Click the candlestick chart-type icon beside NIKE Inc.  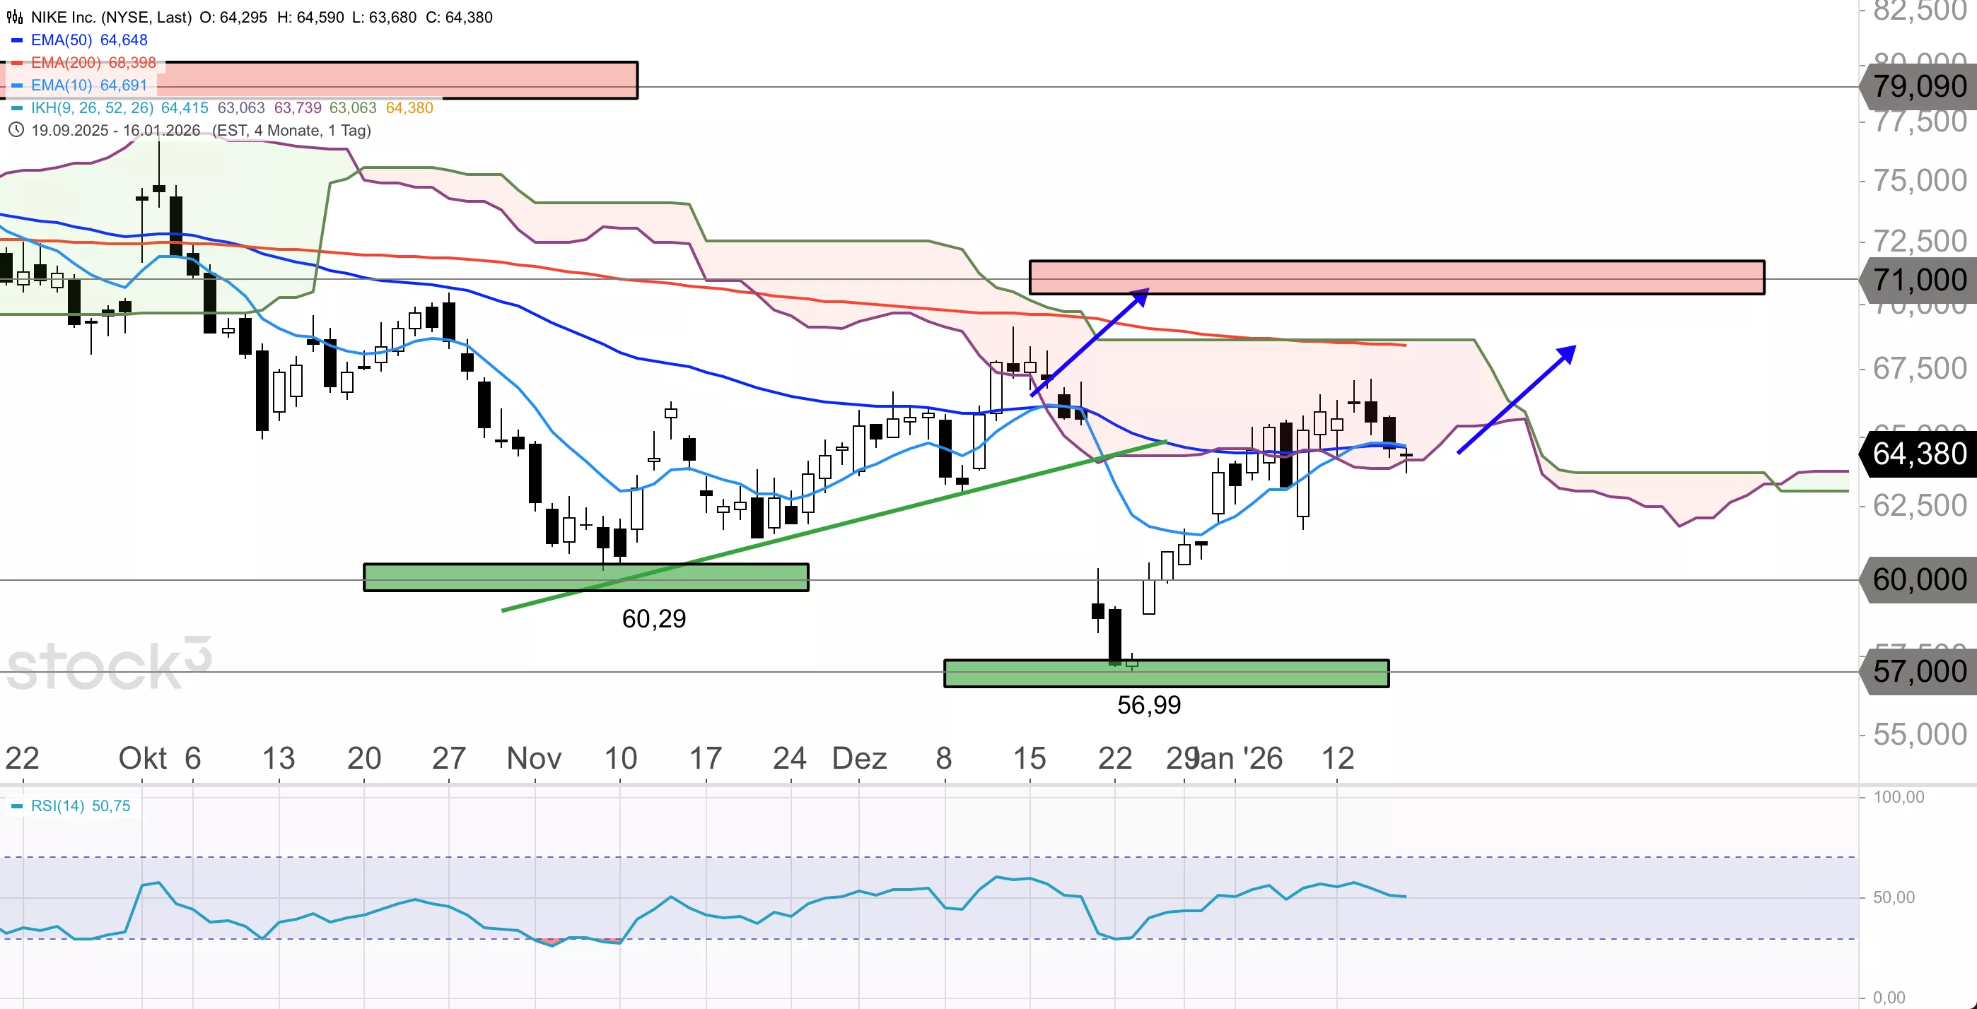15,17
